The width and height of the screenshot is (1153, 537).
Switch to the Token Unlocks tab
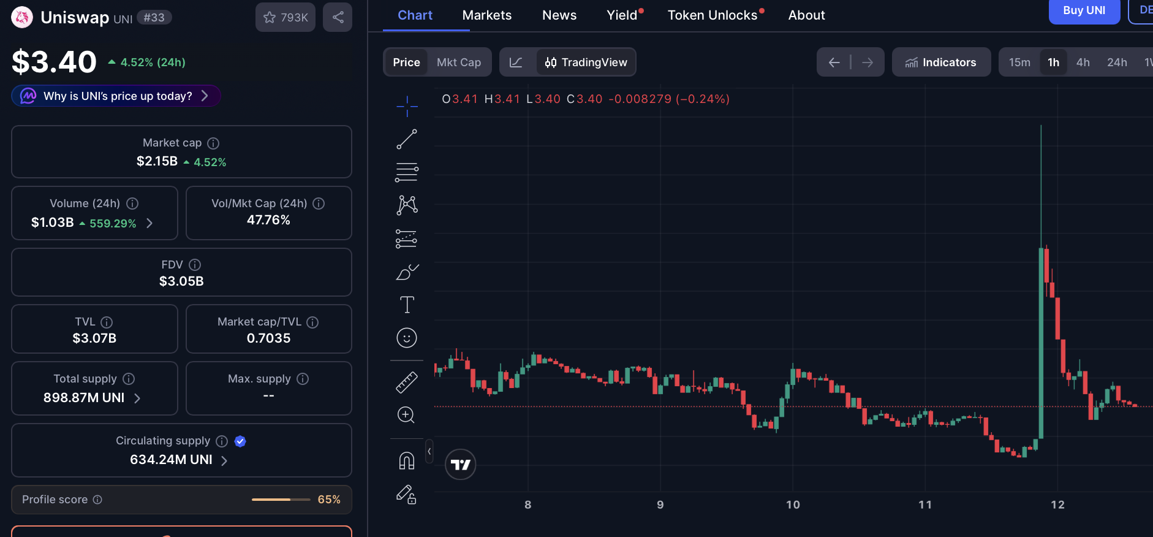712,15
